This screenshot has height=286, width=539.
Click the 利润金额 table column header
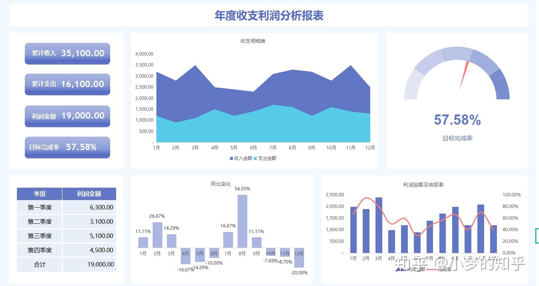point(89,194)
